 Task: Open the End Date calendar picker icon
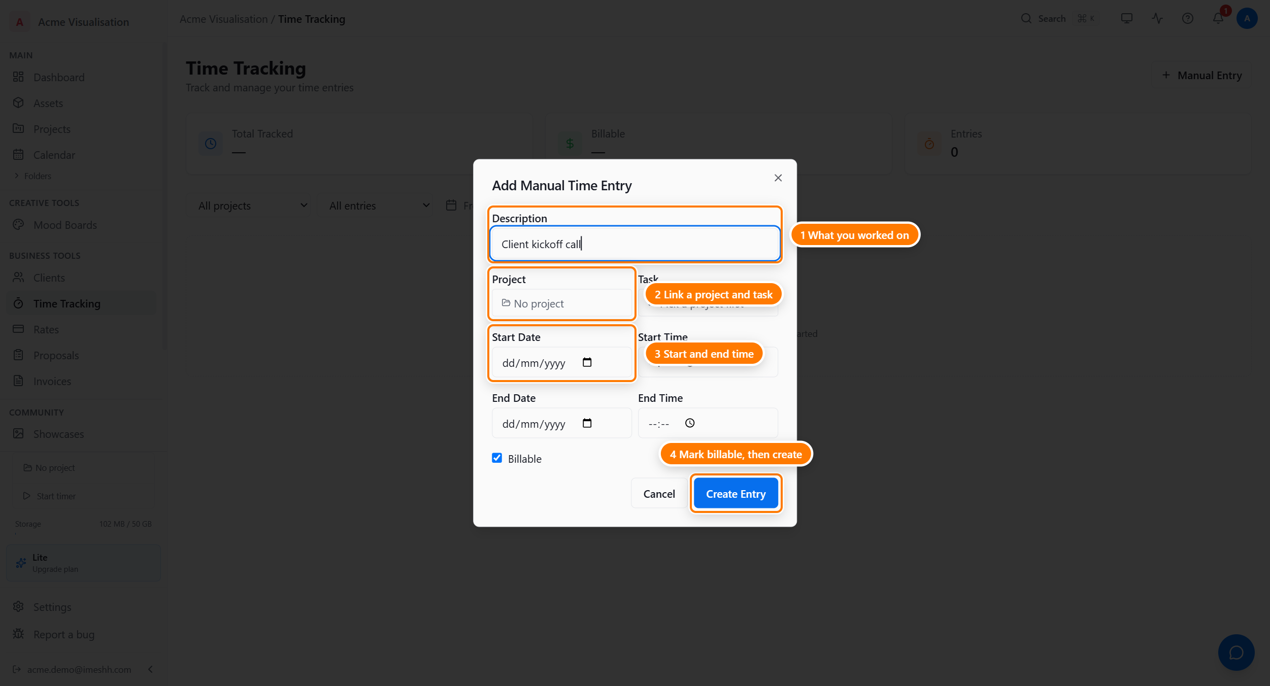[x=587, y=423]
